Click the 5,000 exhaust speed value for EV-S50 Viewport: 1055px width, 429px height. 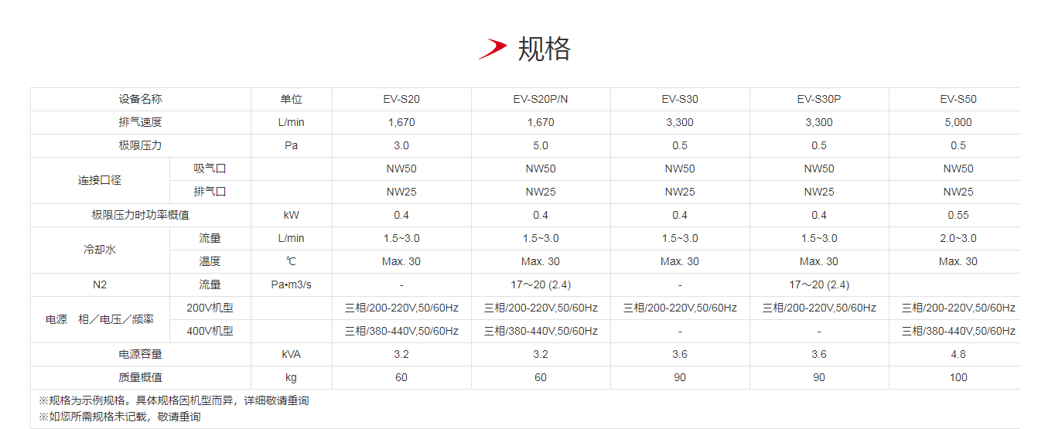click(x=958, y=122)
